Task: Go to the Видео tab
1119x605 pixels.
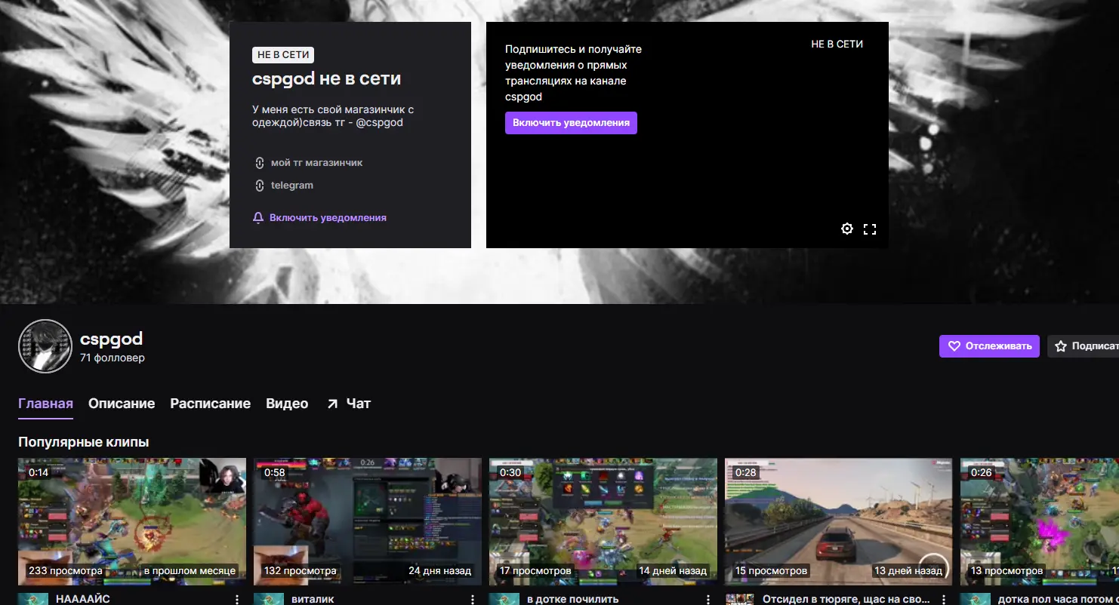Action: [287, 404]
